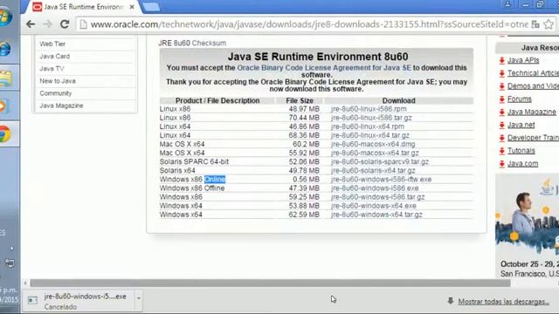
Task: Download jre-8u60-windows-i586-iftw.exe
Action: pyautogui.click(x=381, y=180)
